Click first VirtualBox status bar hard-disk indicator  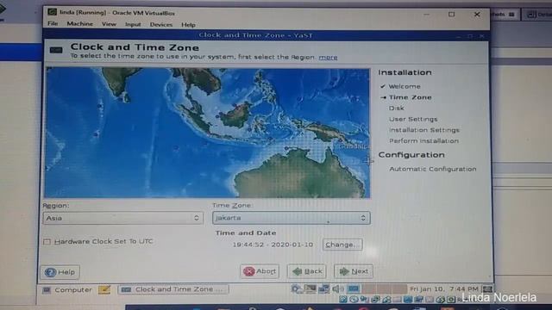coord(343,300)
